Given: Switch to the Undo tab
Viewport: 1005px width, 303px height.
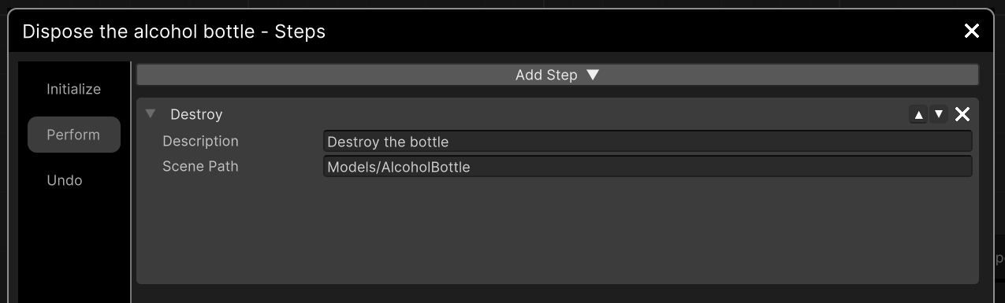Looking at the screenshot, I should pyautogui.click(x=65, y=180).
